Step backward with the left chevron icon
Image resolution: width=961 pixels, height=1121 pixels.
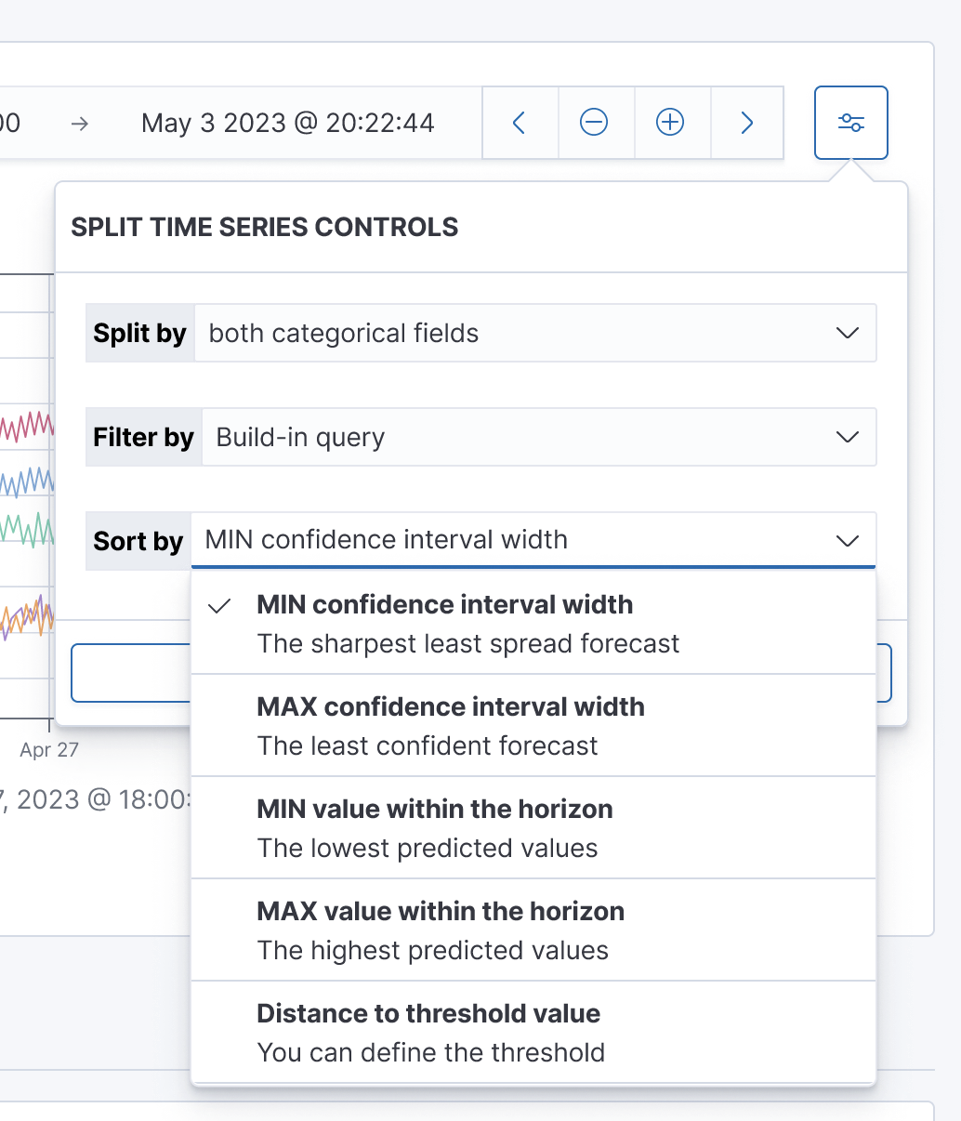click(520, 122)
